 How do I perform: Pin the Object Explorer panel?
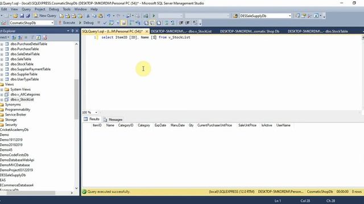coord(72,31)
